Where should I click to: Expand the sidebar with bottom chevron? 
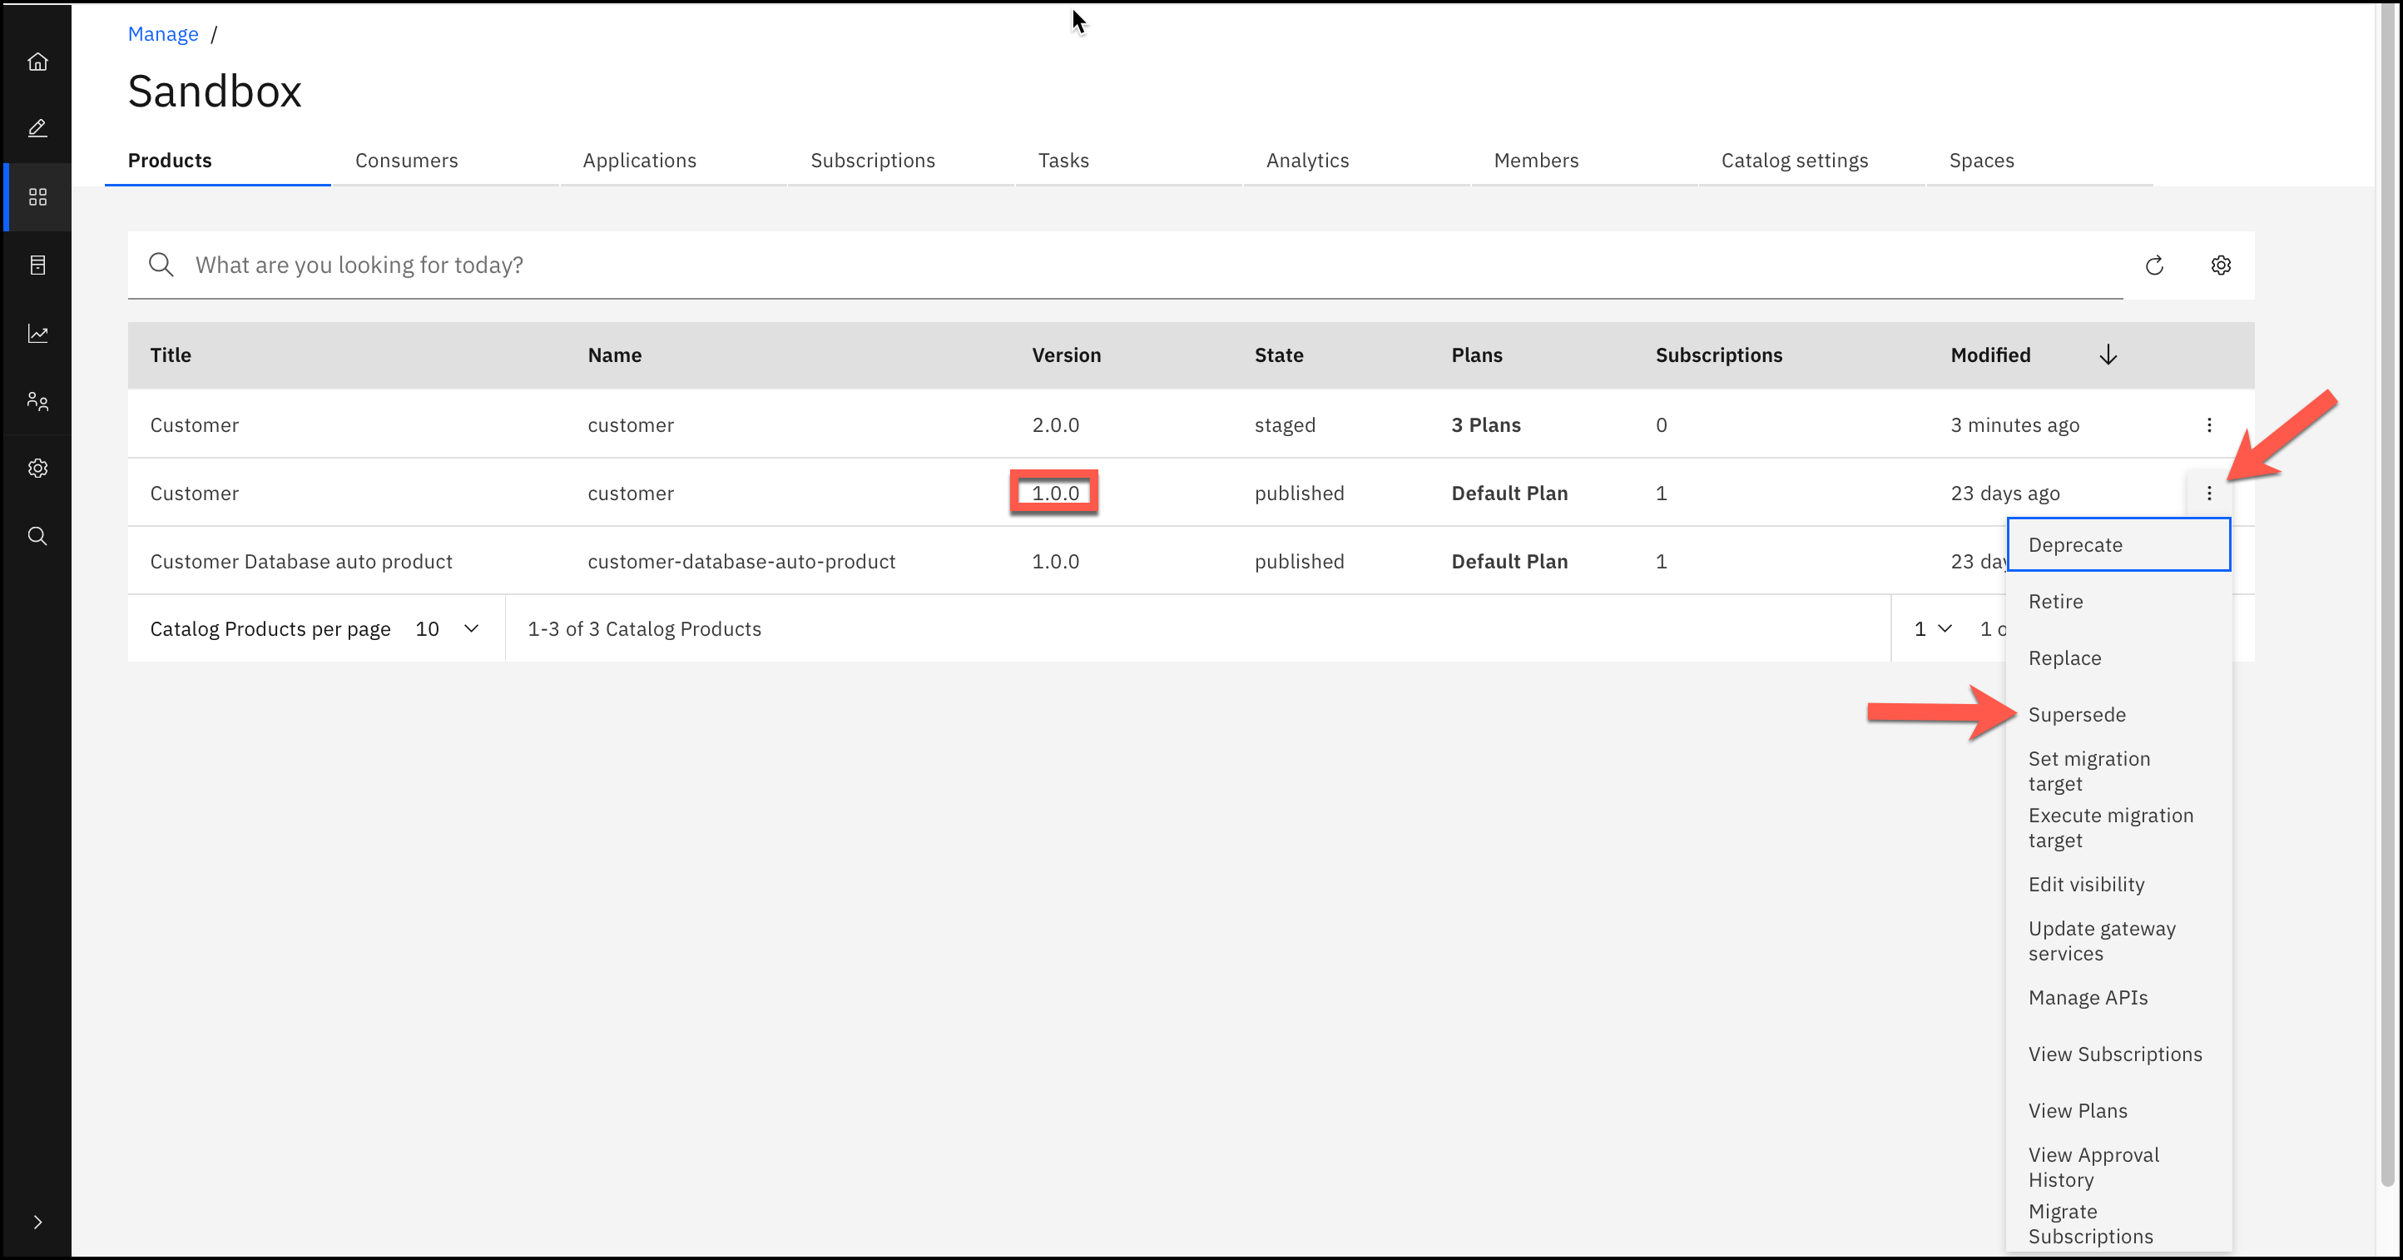37,1222
